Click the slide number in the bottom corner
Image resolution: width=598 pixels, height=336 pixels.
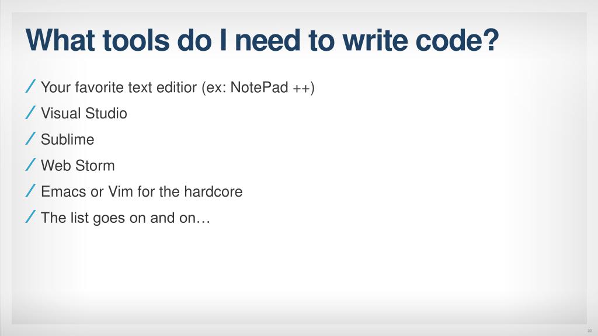coord(590,331)
